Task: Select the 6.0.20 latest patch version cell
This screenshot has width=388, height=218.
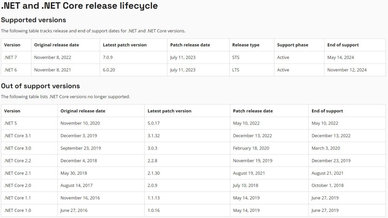Action: 110,70
